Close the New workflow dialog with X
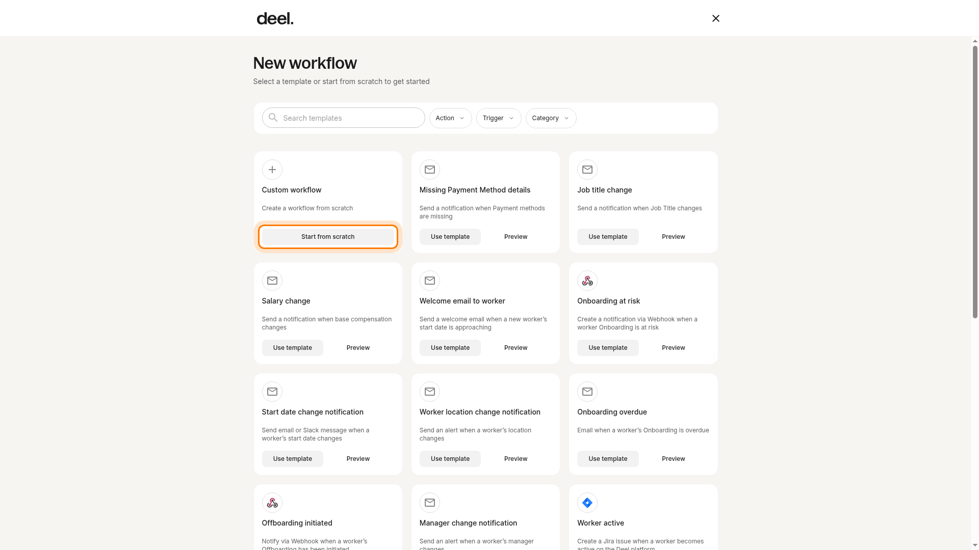 click(x=716, y=18)
